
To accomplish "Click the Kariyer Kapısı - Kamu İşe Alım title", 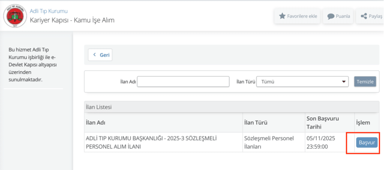I will tap(72, 20).
